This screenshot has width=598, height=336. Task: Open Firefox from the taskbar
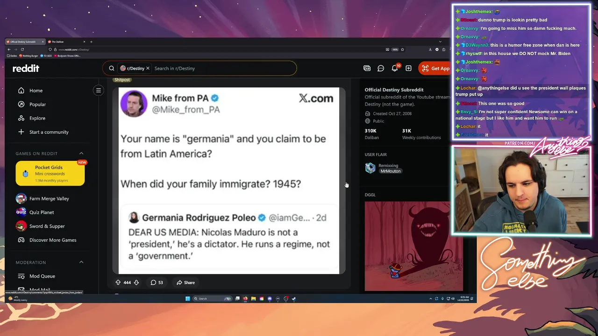[x=245, y=299]
